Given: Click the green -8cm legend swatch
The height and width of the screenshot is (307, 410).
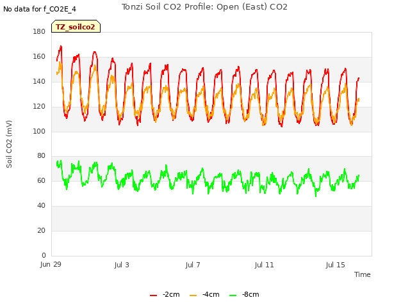Looking at the screenshot, I should pyautogui.click(x=233, y=295).
